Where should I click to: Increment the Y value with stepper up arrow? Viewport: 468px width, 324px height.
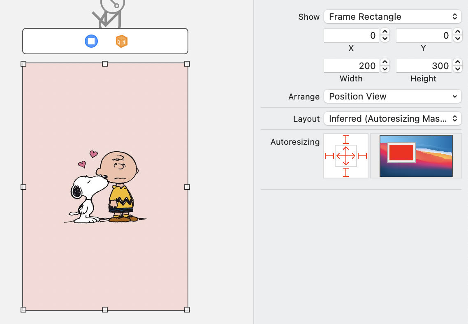(458, 32)
